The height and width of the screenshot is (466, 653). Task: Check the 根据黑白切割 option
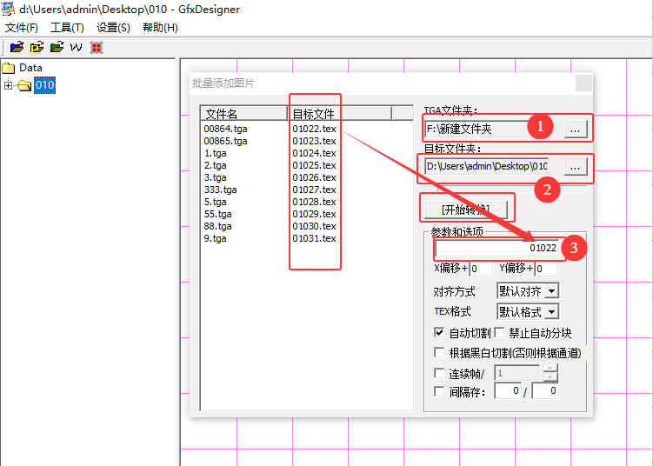[439, 353]
